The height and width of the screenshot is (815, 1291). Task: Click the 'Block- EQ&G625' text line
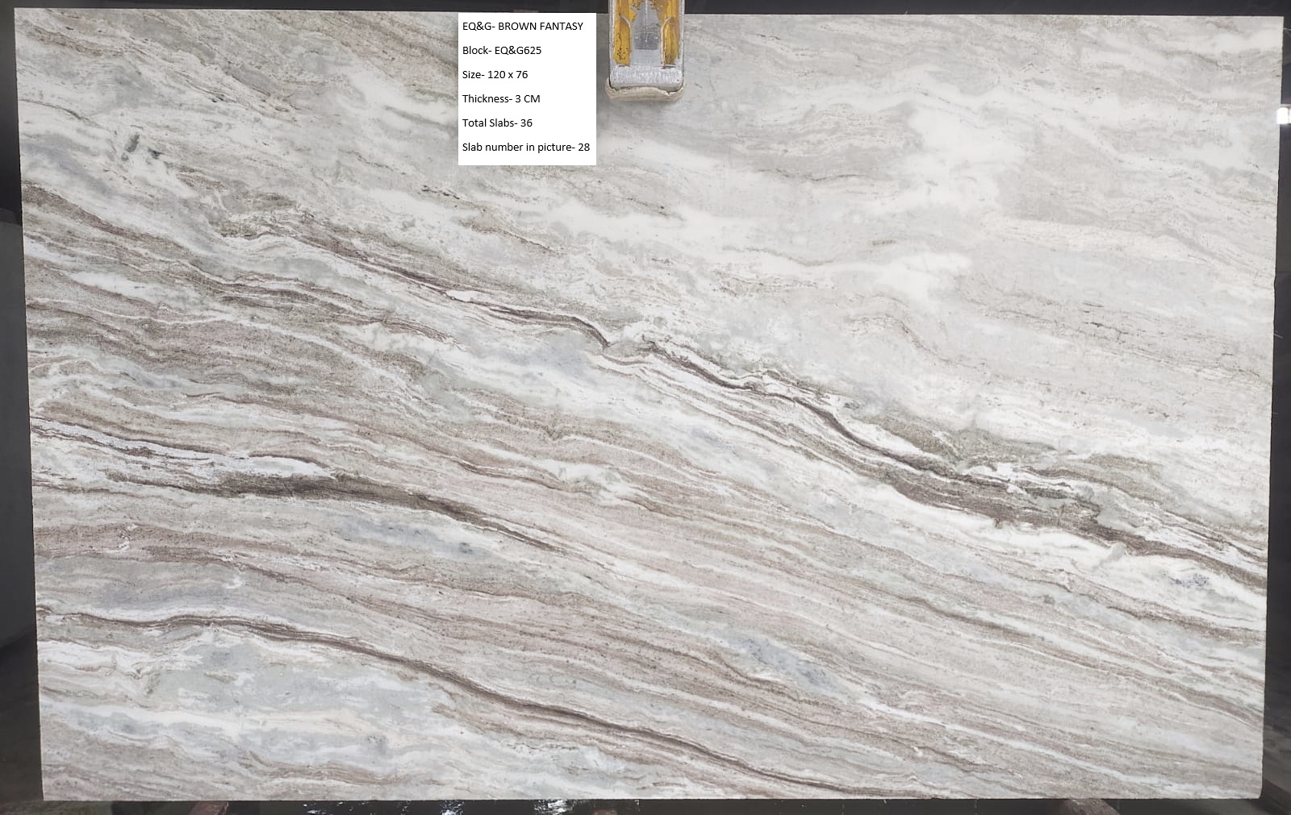(501, 51)
